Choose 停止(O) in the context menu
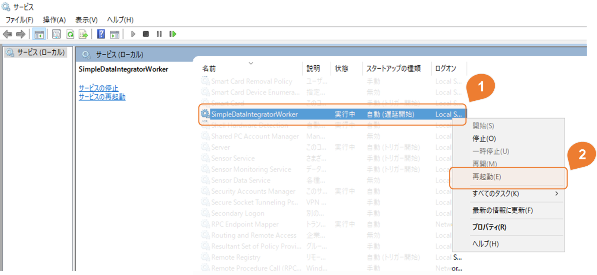This screenshot has width=597, height=275. click(x=508, y=138)
